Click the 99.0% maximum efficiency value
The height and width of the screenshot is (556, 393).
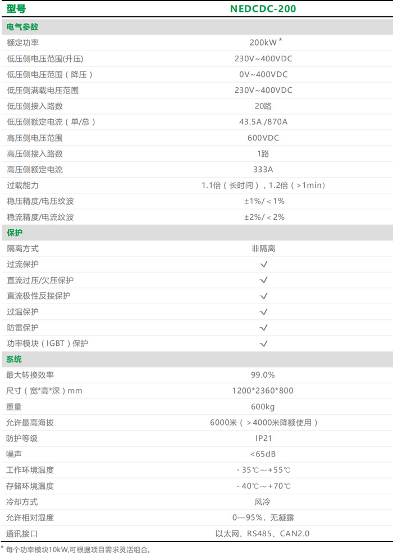click(x=263, y=375)
